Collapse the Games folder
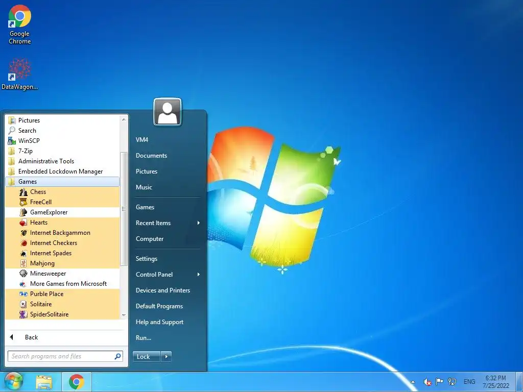This screenshot has height=392, width=523. (x=62, y=182)
